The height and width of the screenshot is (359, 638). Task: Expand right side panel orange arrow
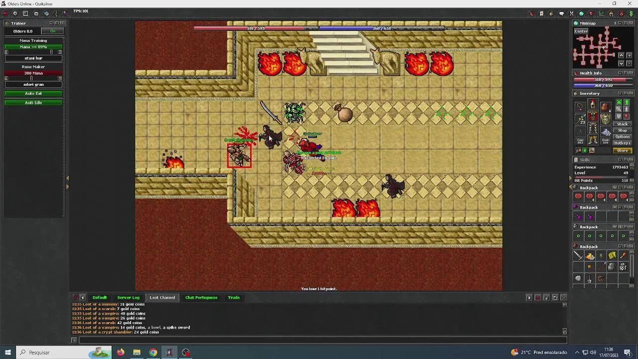571,186
